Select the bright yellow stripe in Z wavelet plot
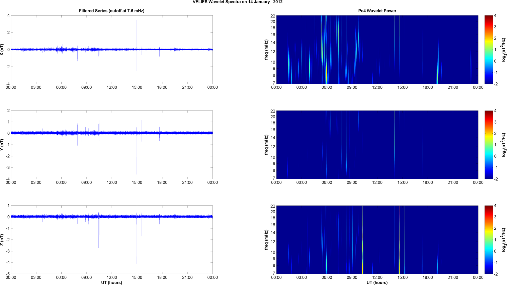Viewport: 507px width, 285px height. (362, 240)
